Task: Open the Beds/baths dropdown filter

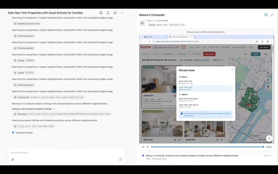Action: tap(169, 54)
